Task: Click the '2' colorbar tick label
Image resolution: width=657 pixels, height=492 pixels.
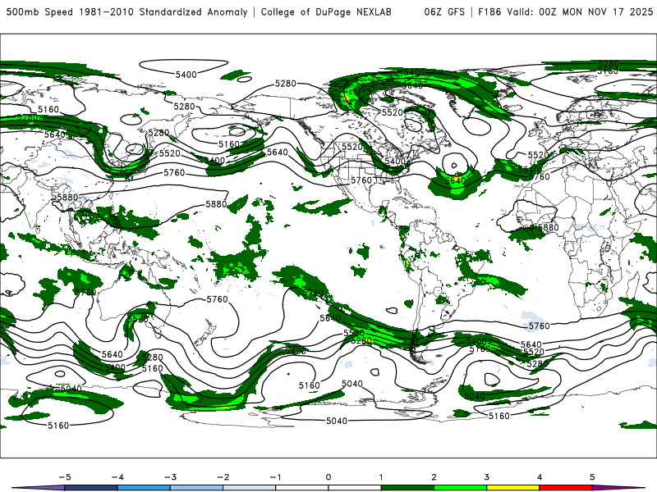Action: tap(434, 477)
